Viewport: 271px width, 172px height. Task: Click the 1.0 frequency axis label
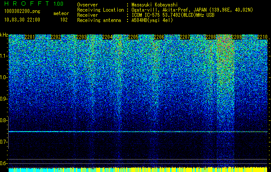point(3,77)
